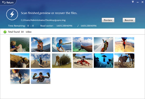Viewport: 145px width, 99px height.
Task: Select the child on surfboard video thumbnail
Action: 20,45
